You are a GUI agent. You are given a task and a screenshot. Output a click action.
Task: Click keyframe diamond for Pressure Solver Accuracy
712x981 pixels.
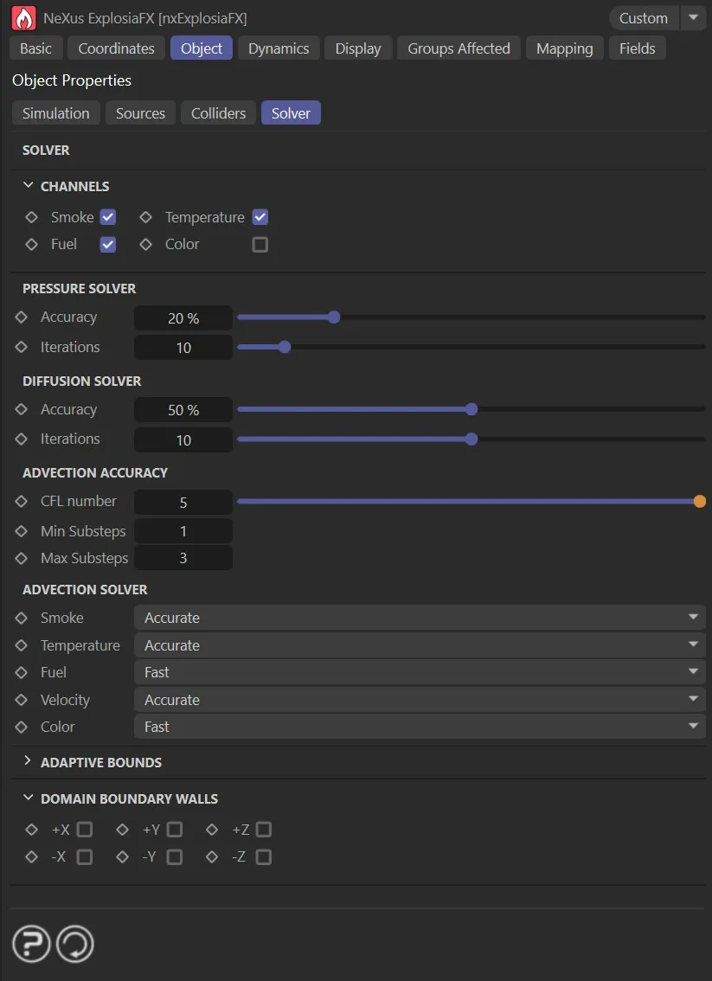click(x=22, y=317)
